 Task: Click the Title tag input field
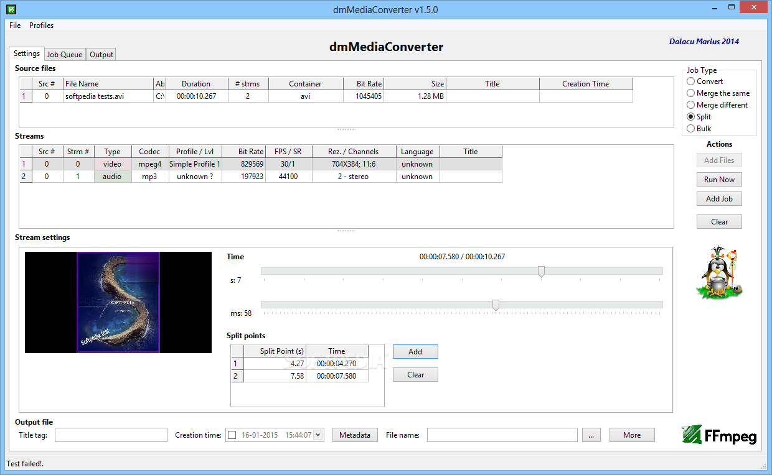(x=111, y=435)
